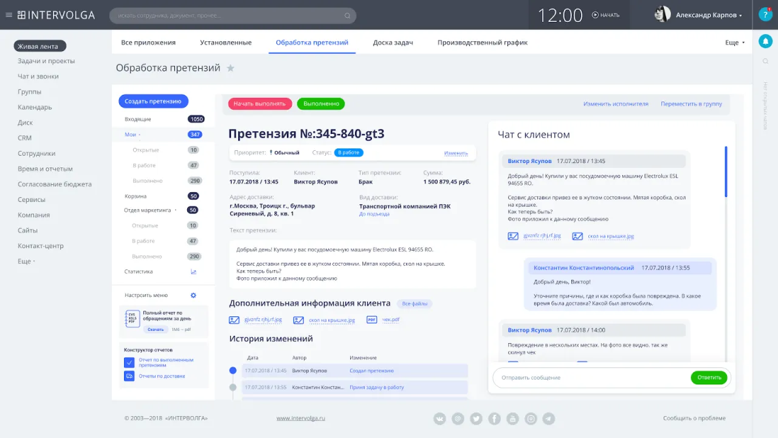Viewport: 778px width, 438px height.
Task: Click Александр Карпов's avatar photo
Action: [663, 15]
